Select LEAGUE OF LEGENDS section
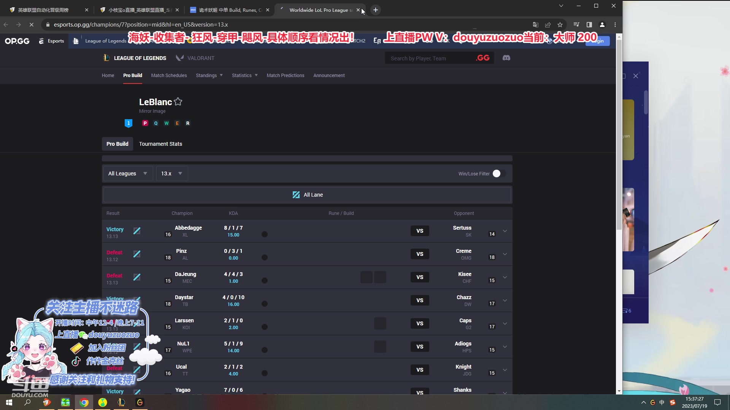Viewport: 730px width, 410px height. (135, 58)
